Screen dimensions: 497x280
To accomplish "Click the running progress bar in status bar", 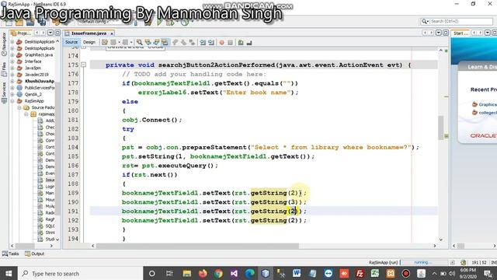I will (424, 263).
